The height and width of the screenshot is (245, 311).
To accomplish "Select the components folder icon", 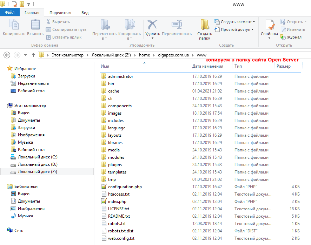I will 104,106.
